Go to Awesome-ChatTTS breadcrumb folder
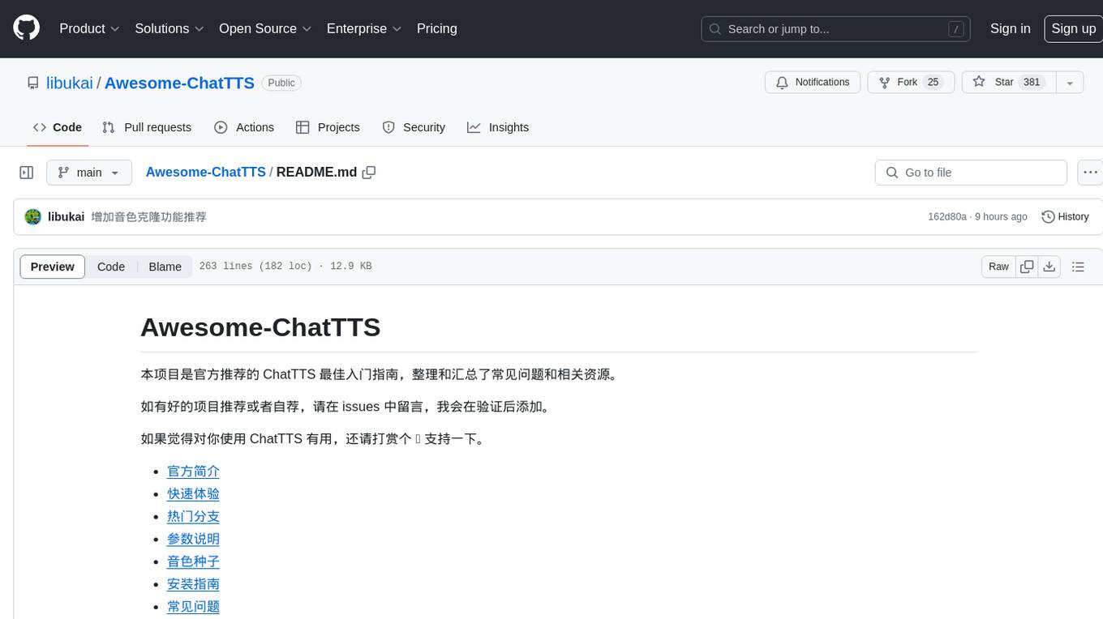This screenshot has width=1103, height=619. tap(206, 172)
